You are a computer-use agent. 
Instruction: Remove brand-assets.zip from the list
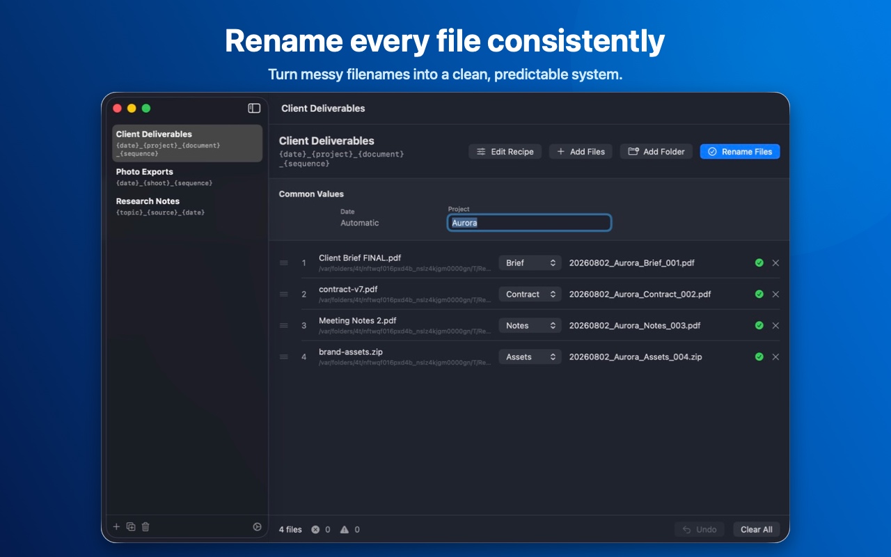click(x=775, y=356)
